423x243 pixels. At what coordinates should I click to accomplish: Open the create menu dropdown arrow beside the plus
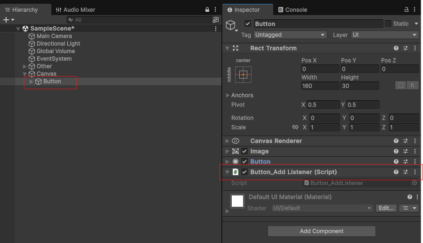pos(13,20)
